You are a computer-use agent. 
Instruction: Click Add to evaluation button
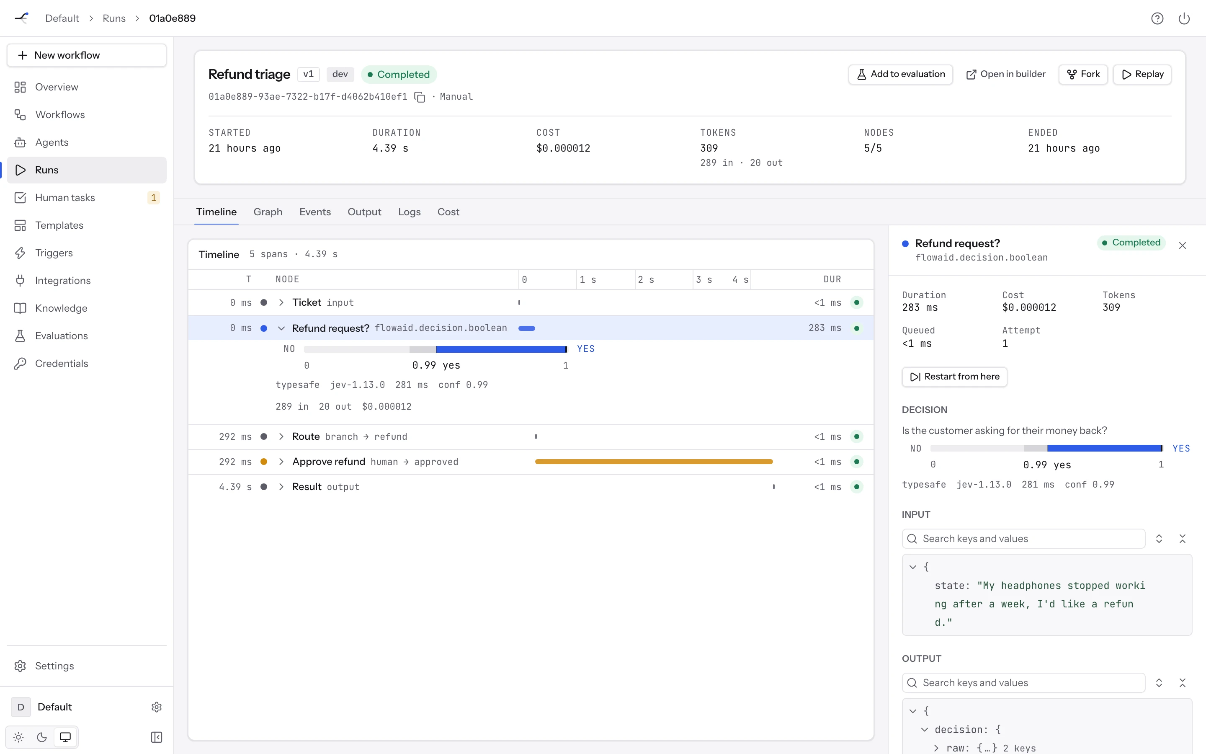pyautogui.click(x=900, y=74)
